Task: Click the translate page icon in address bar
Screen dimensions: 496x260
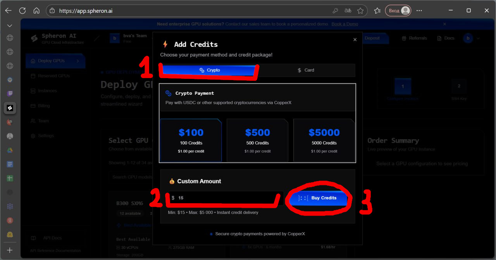Action: pyautogui.click(x=348, y=11)
